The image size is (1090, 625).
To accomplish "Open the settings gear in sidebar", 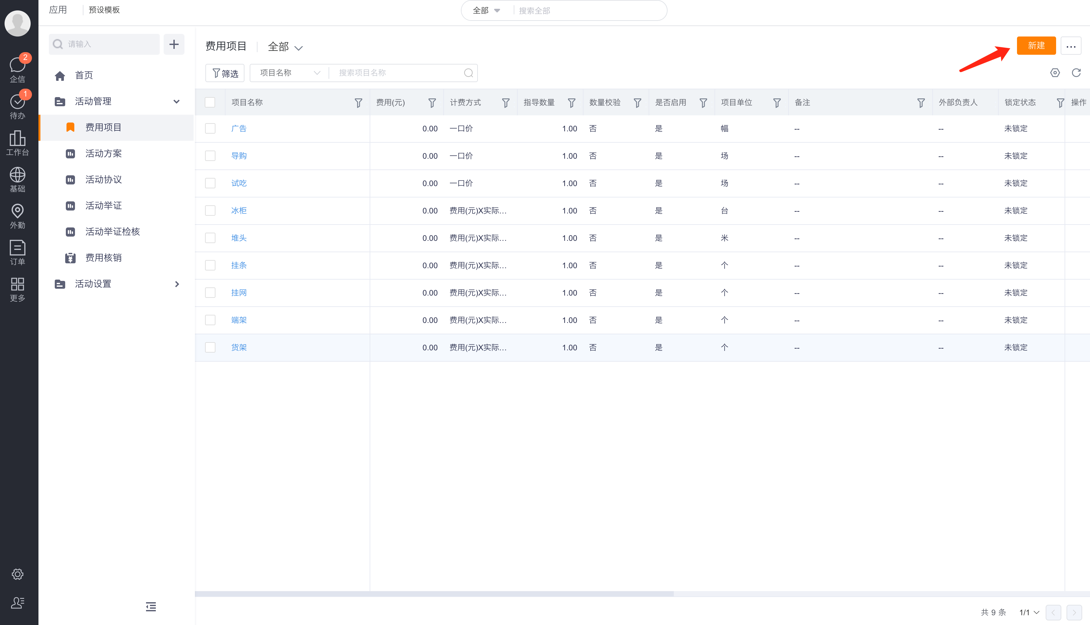I will coord(18,574).
